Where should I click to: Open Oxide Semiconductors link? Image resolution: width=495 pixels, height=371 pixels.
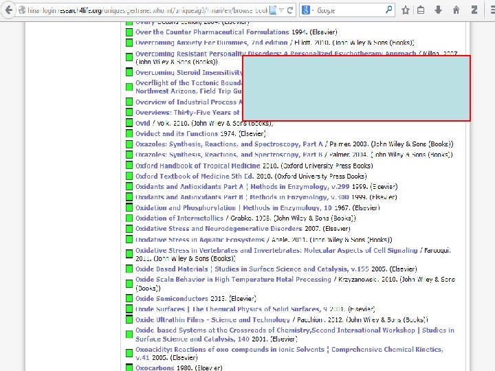tap(172, 298)
